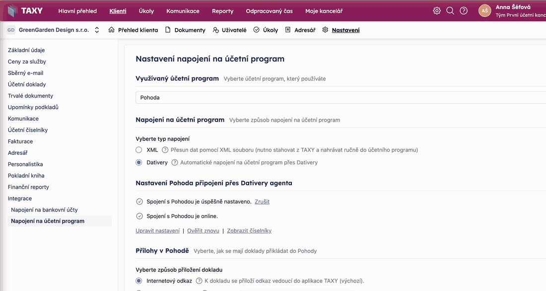Open Reporty in top menu
The height and width of the screenshot is (291, 546).
[x=223, y=11]
